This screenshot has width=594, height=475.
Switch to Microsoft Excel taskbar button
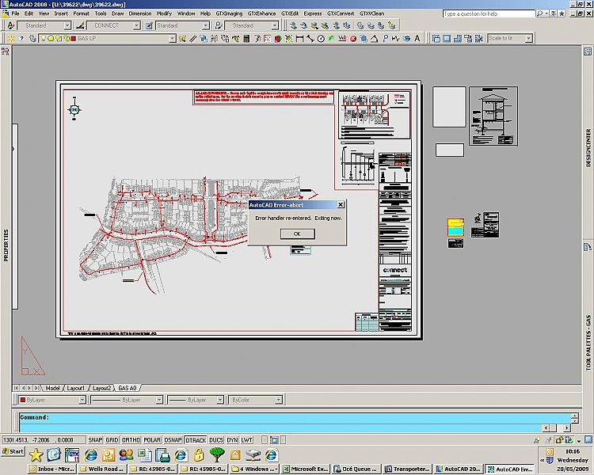(306, 469)
